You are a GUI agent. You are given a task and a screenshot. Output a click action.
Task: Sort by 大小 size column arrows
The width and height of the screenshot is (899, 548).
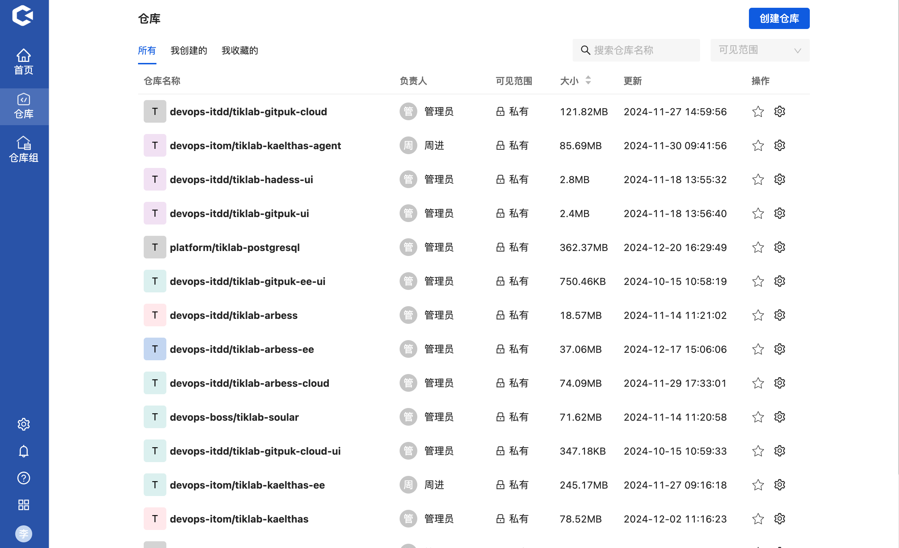[588, 80]
